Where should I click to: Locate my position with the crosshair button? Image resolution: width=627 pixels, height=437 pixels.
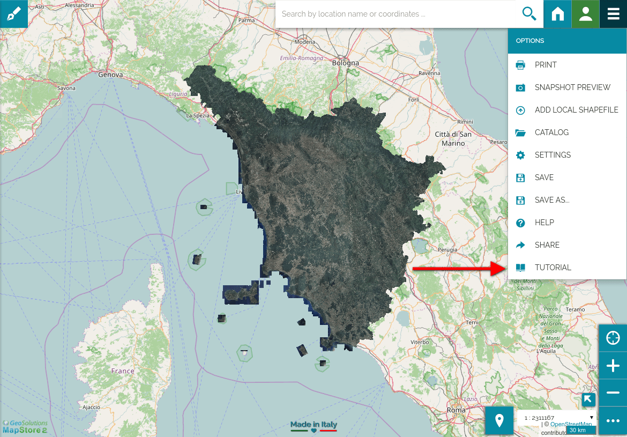(x=613, y=338)
